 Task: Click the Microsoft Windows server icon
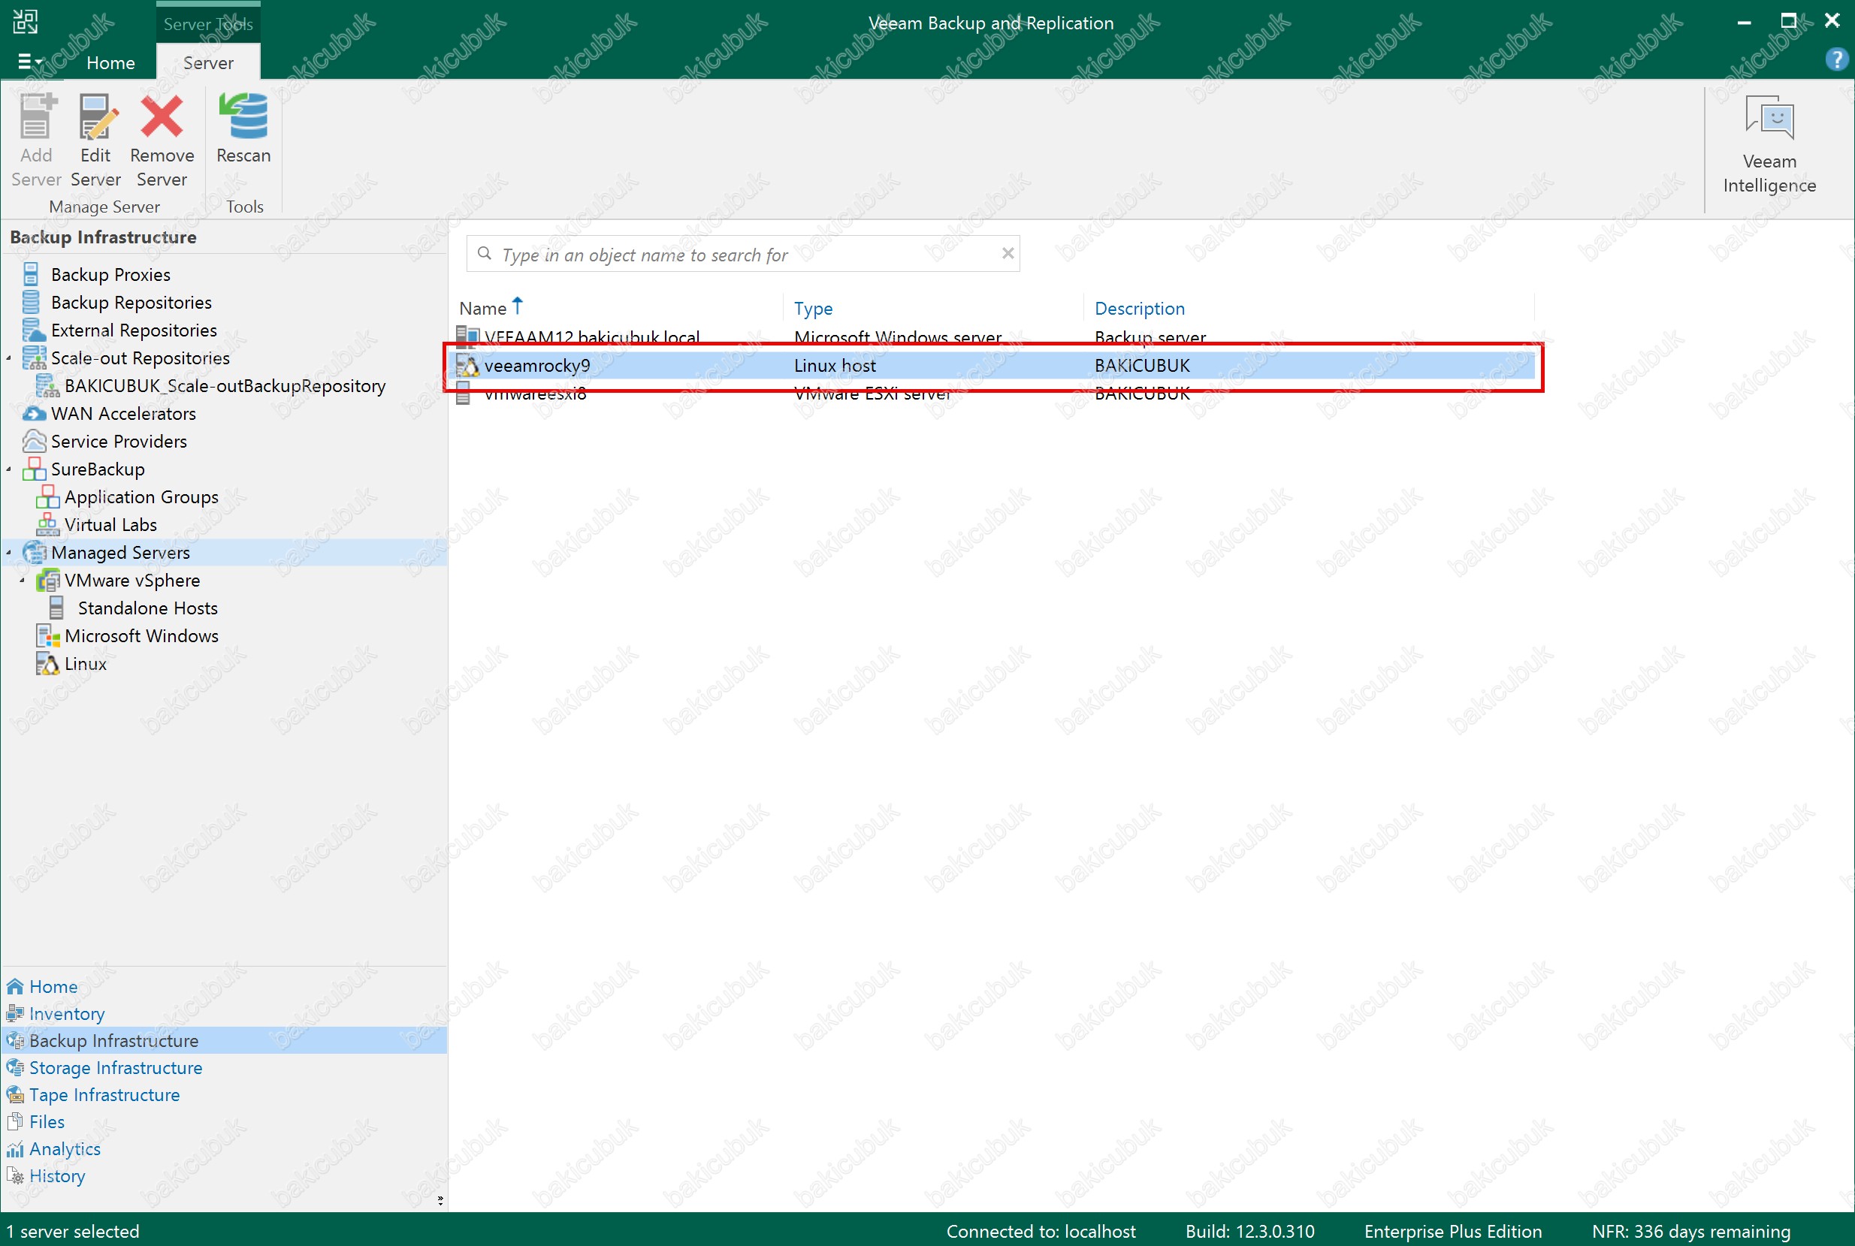(47, 635)
